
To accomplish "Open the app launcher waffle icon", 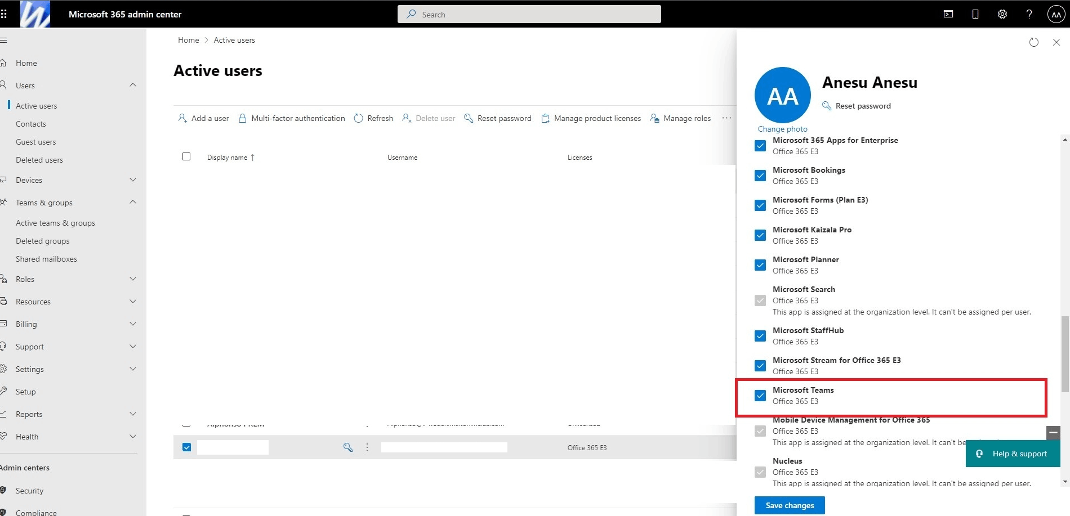I will coord(4,14).
